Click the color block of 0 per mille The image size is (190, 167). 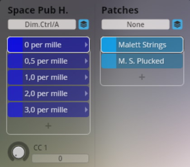pos(15,45)
